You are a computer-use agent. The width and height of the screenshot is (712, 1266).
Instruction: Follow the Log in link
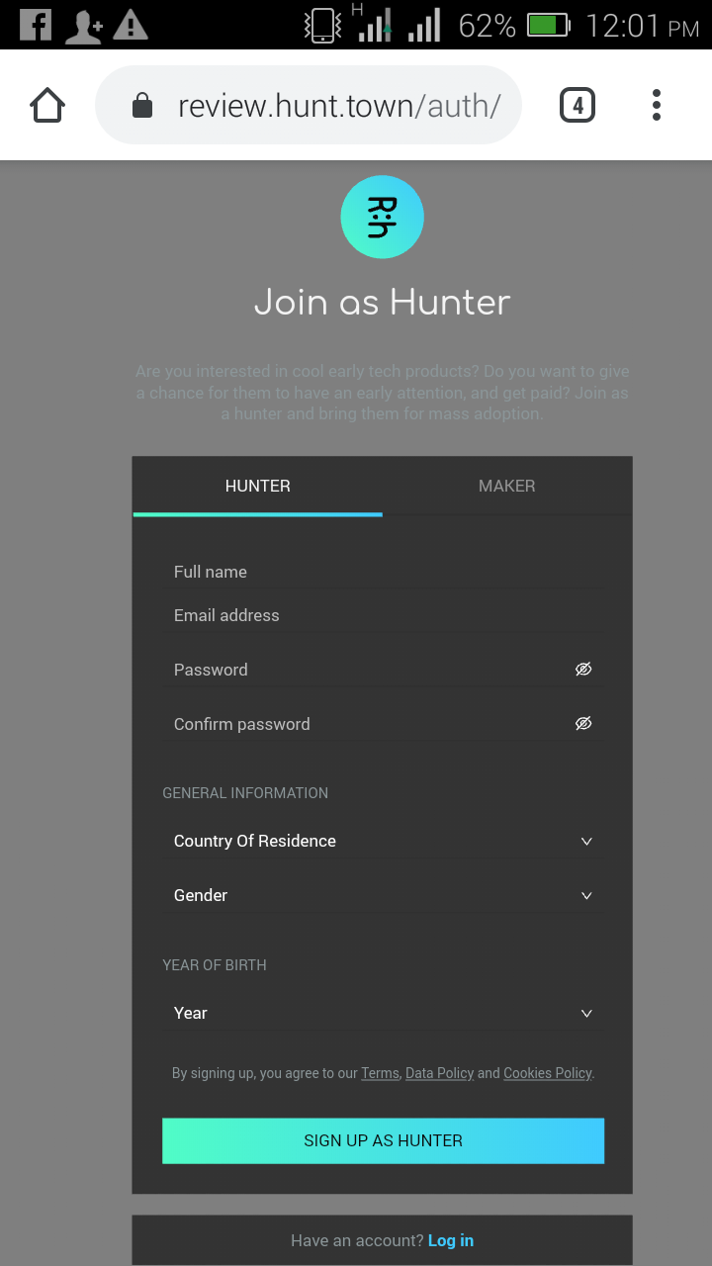[x=451, y=1240]
